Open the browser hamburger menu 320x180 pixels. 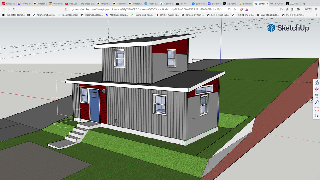(316, 9)
